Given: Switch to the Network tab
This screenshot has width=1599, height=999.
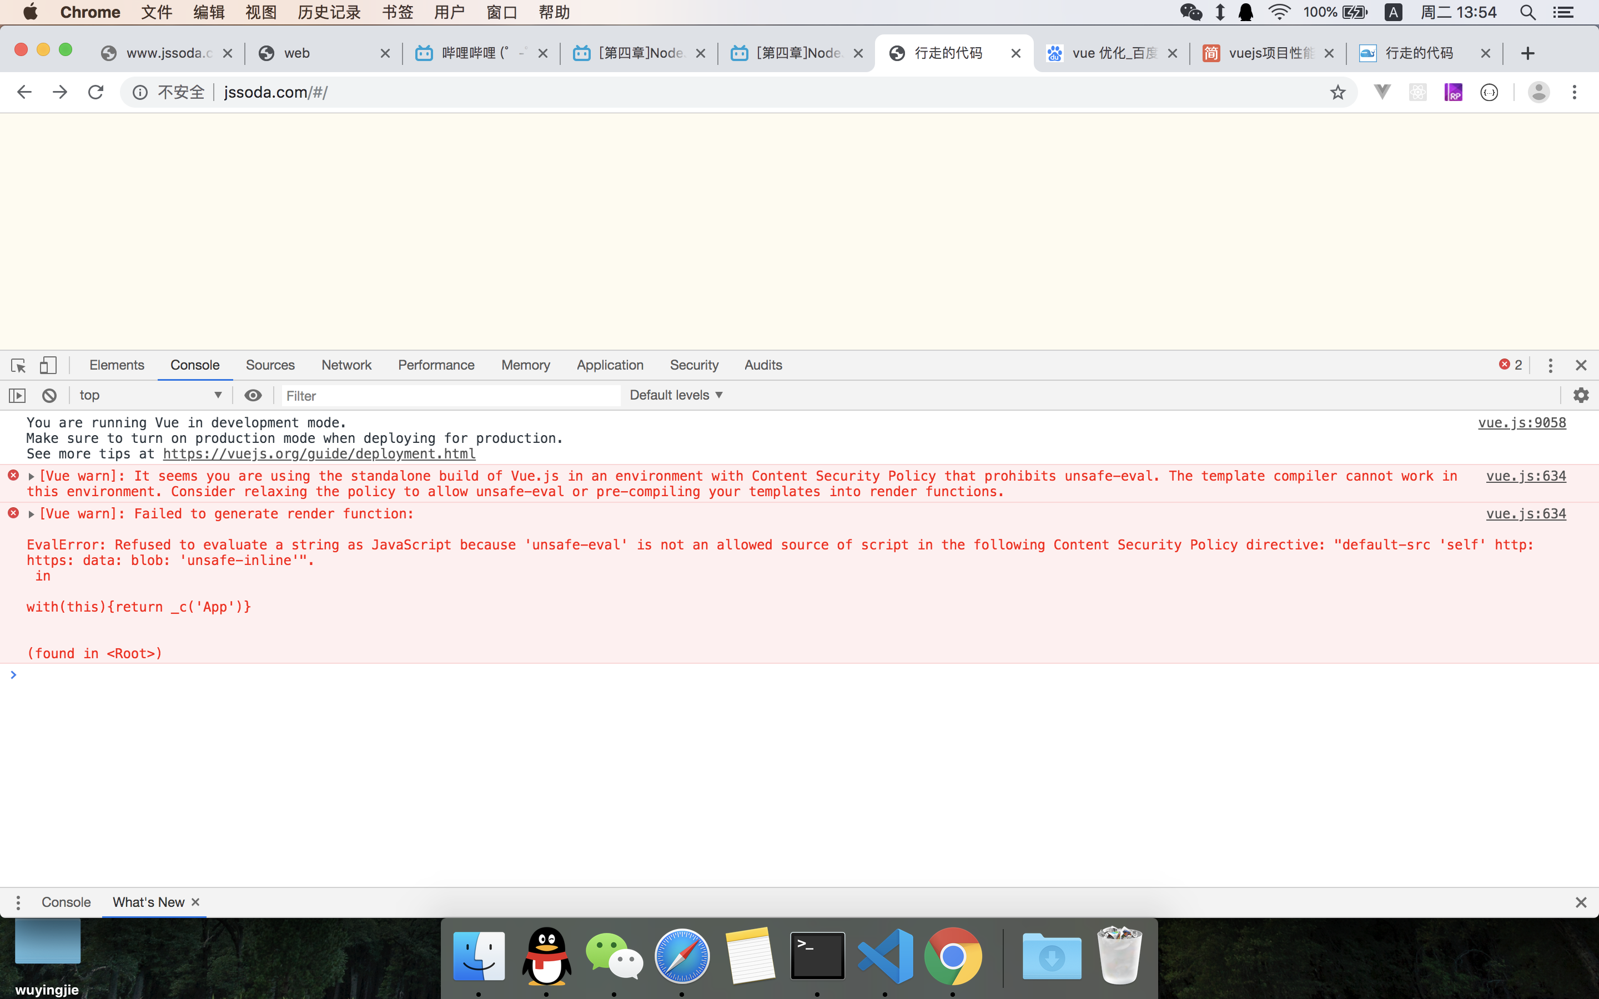Looking at the screenshot, I should click(346, 365).
